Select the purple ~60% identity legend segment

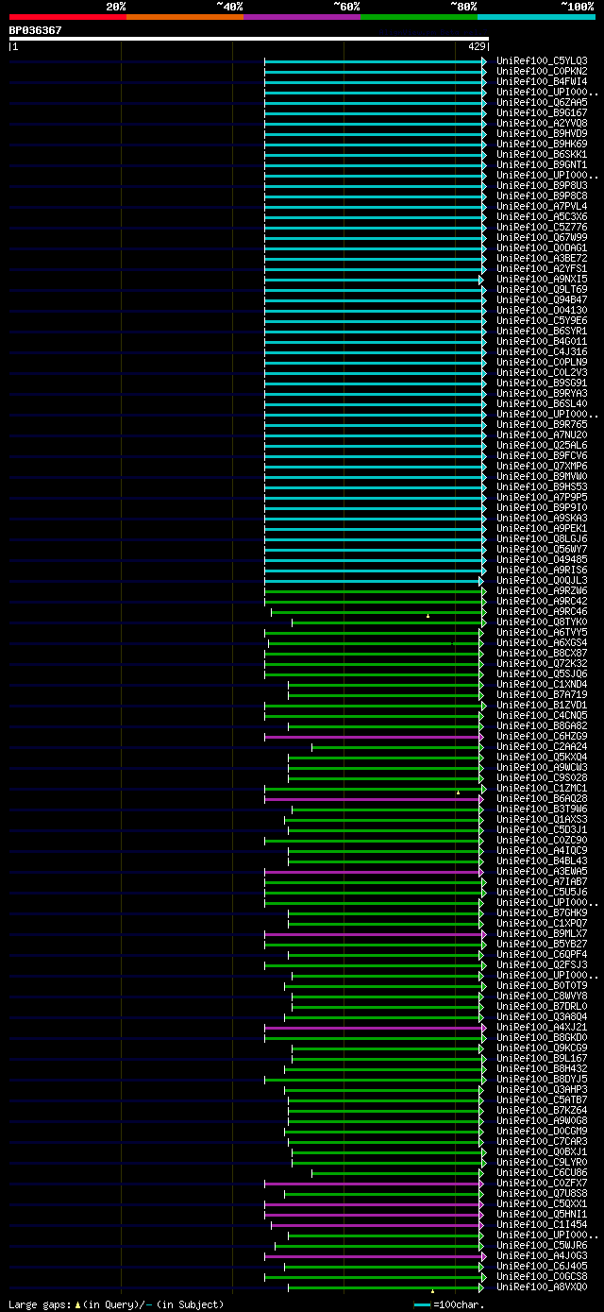302,16
